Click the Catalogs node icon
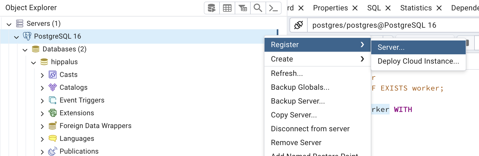Viewport: 479px width, 156px height. click(53, 87)
